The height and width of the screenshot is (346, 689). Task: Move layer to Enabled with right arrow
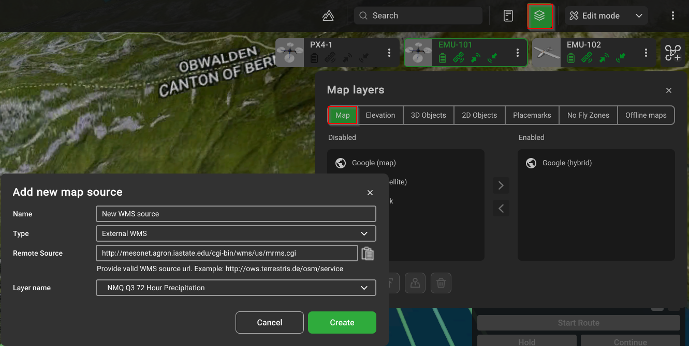pyautogui.click(x=501, y=185)
